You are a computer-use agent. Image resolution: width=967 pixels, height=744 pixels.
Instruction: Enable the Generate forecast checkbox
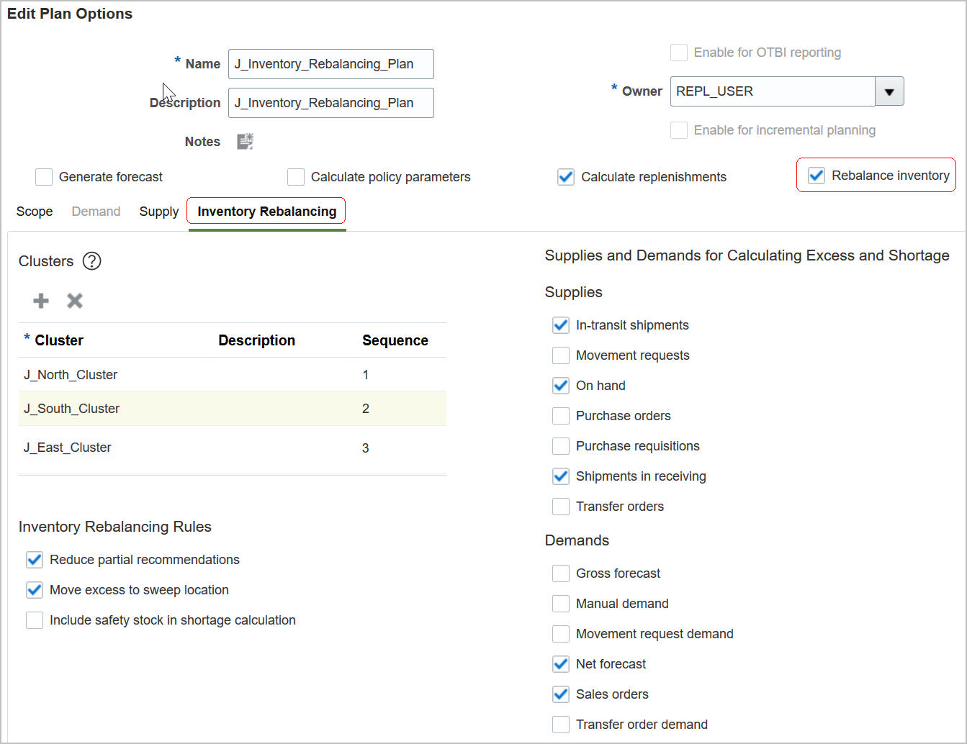pos(44,177)
